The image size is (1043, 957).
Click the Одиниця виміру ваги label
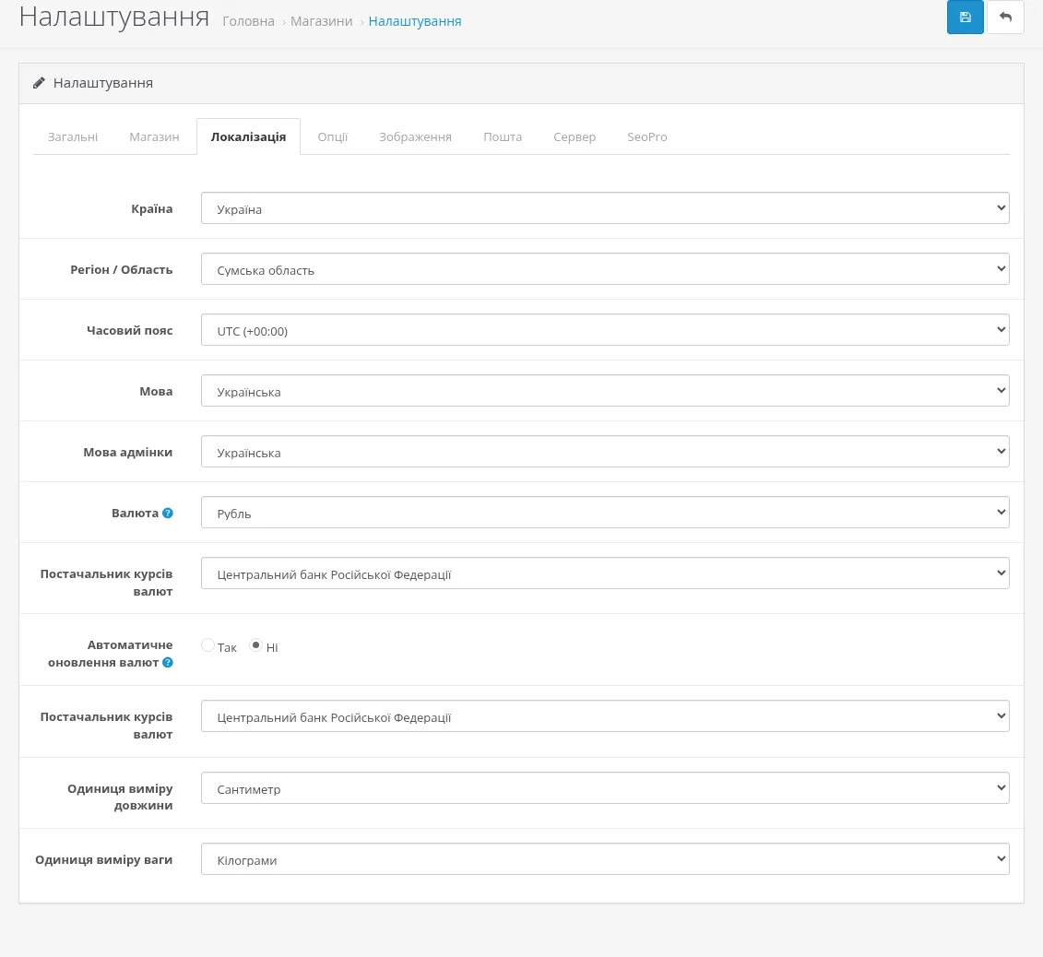point(104,859)
